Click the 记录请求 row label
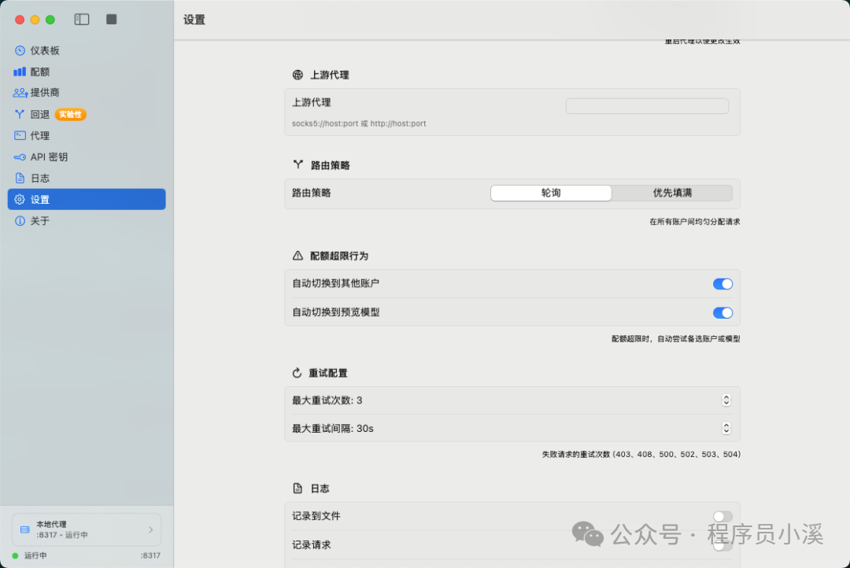The width and height of the screenshot is (850, 568). (x=311, y=544)
